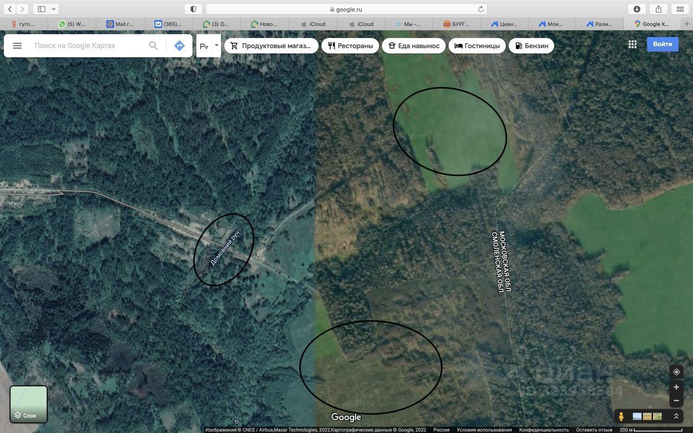Switch to the first iCloud tab

(x=313, y=24)
